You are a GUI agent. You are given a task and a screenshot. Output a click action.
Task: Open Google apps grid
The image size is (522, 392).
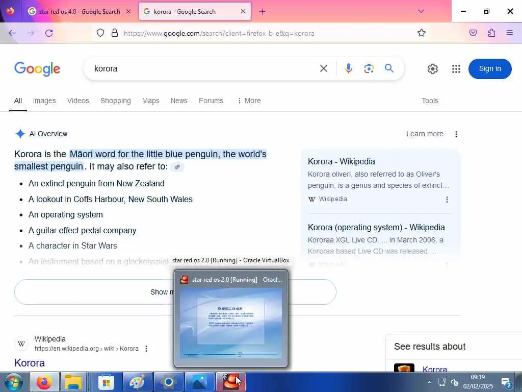point(456,69)
